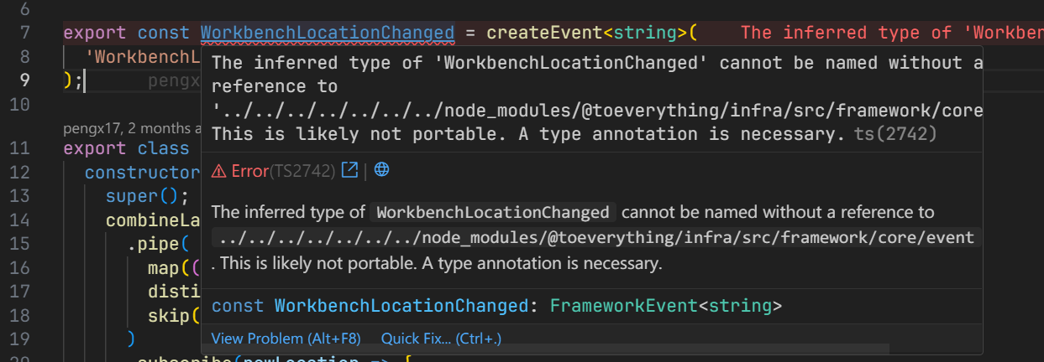The height and width of the screenshot is (362, 1044).
Task: Click line number 9 in the gutter
Action: click(x=24, y=80)
